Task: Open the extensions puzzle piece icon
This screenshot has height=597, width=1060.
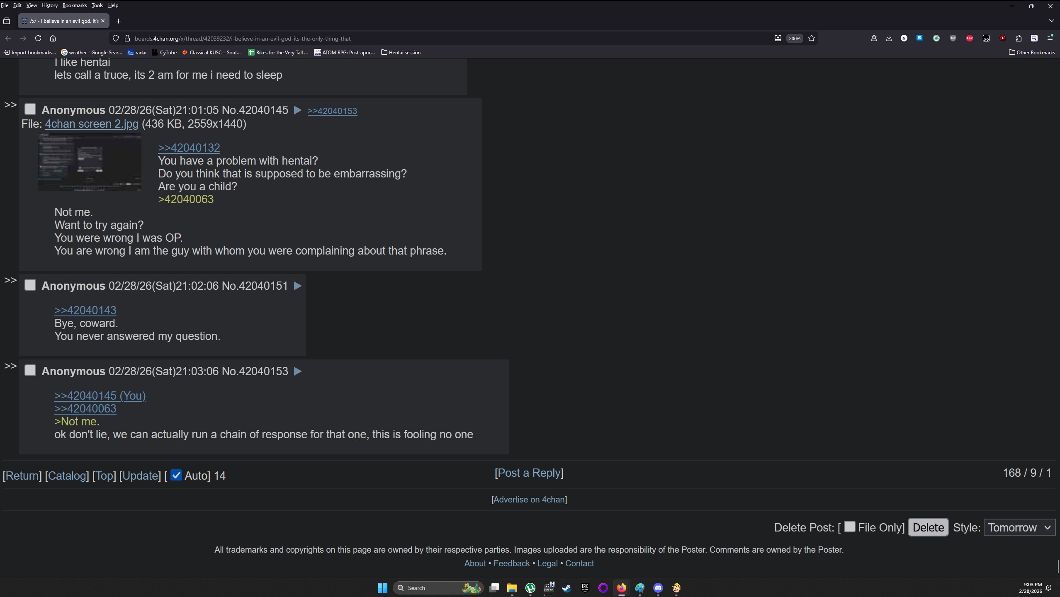Action: 1019,38
